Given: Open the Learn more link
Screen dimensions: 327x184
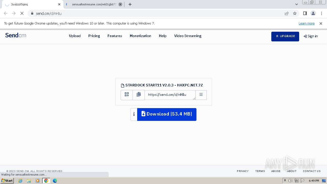Looking at the screenshot, I should (307, 23).
